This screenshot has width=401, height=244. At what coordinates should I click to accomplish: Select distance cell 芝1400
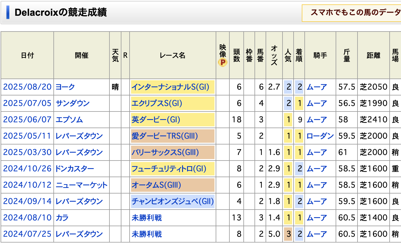374,218
